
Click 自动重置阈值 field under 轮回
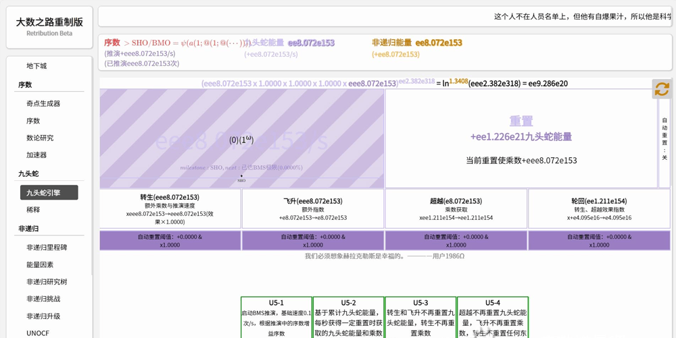599,241
